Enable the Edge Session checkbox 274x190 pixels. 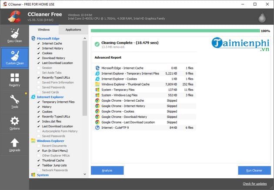[39, 68]
